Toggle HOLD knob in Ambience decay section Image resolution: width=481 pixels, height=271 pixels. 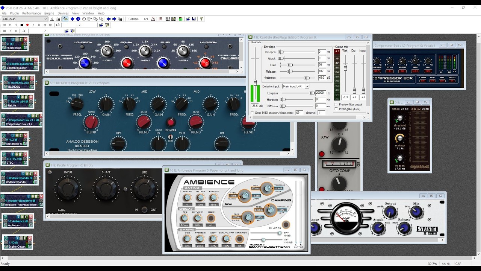[x=211, y=218]
